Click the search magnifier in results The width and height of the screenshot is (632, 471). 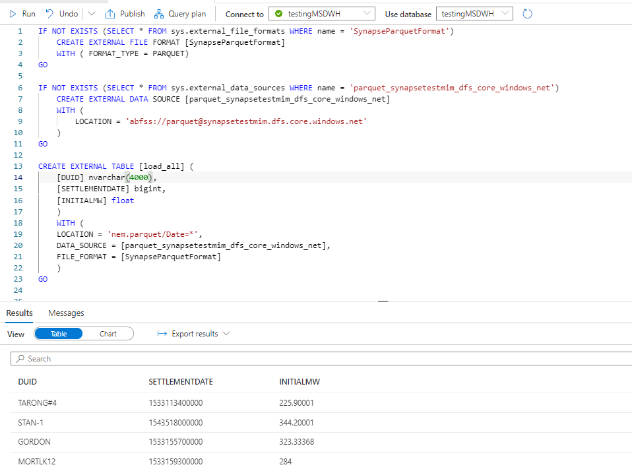point(21,357)
